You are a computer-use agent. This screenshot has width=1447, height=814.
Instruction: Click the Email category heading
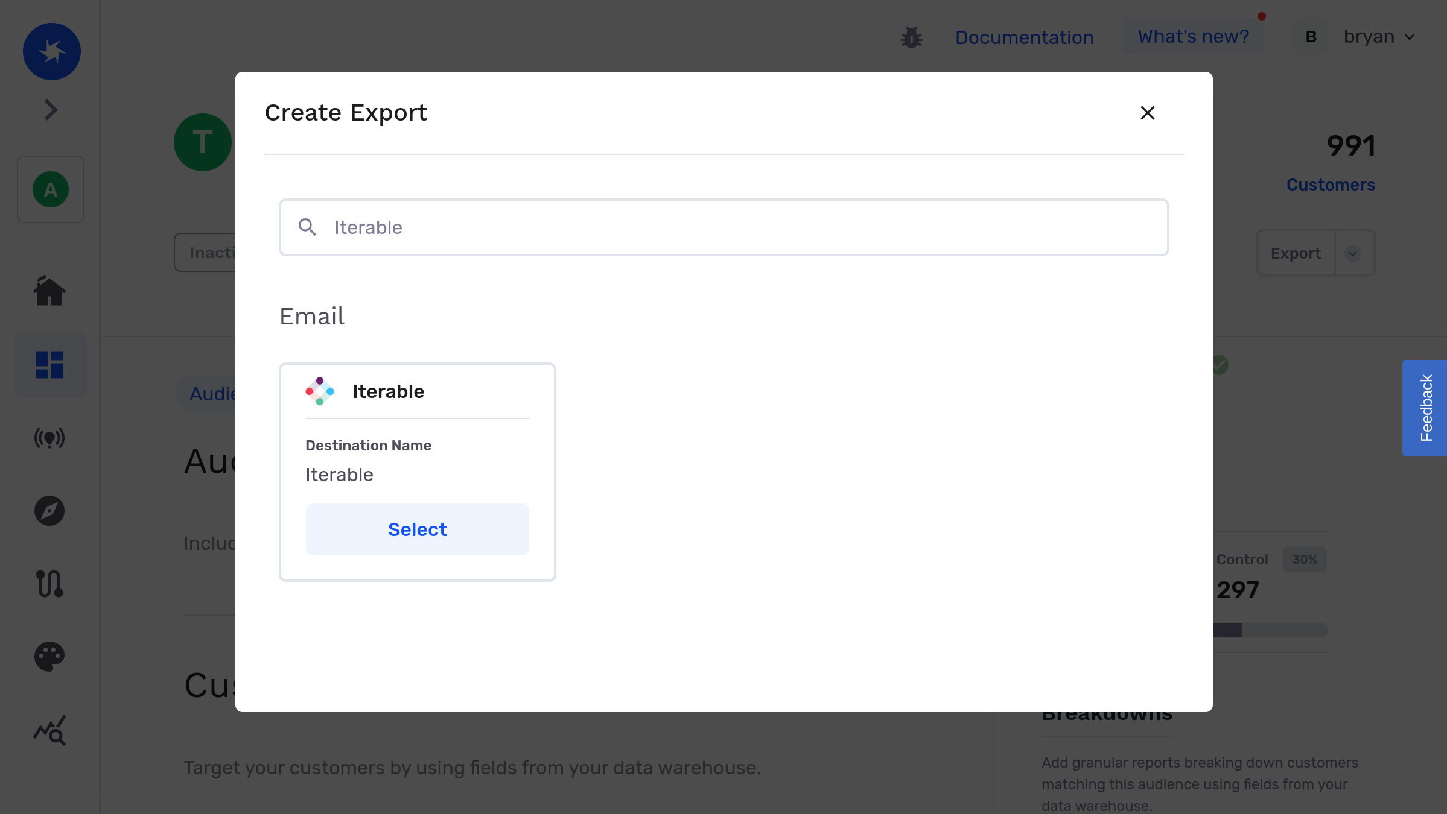pyautogui.click(x=312, y=317)
